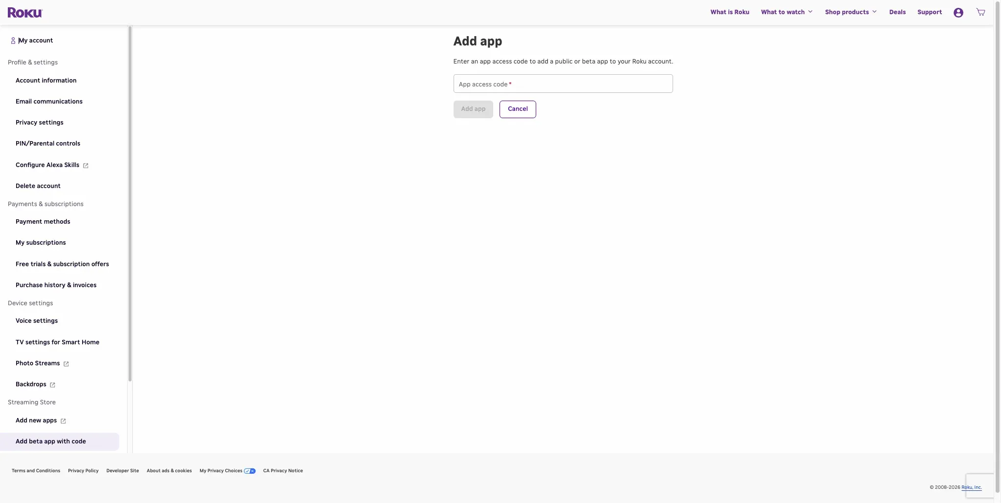Open the shopping cart icon
The width and height of the screenshot is (1001, 503).
click(980, 12)
